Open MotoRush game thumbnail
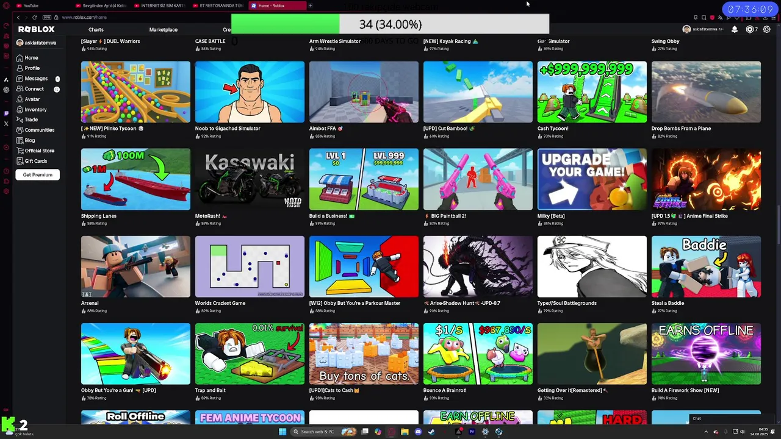This screenshot has width=781, height=439. [x=250, y=179]
